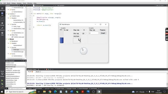Click Подача button in MainWindow
This screenshot has width=168, height=94.
(103, 30)
